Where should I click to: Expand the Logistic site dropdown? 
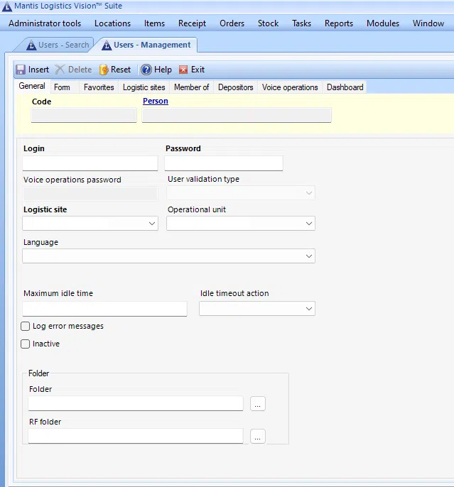152,224
